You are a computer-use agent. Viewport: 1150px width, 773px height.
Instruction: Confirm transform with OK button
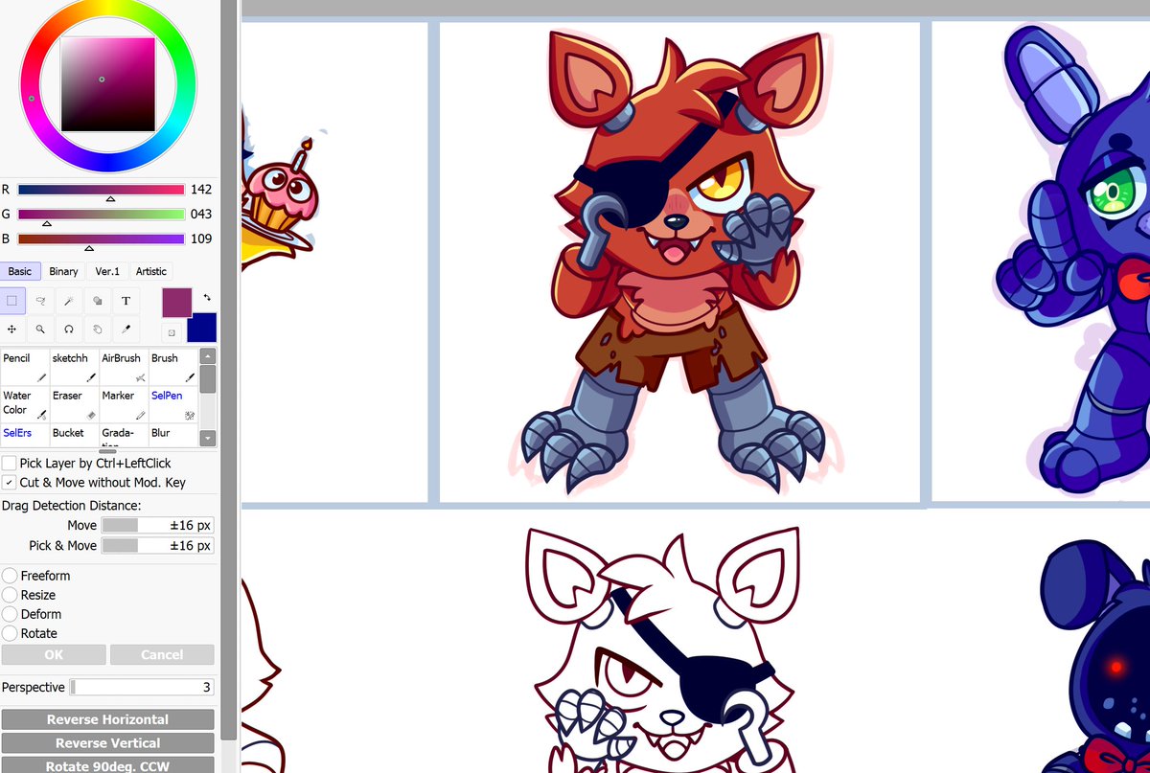tap(54, 655)
